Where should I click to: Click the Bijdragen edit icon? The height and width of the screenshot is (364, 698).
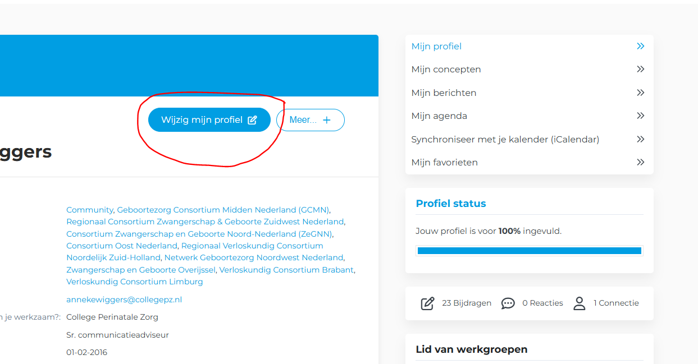point(427,303)
